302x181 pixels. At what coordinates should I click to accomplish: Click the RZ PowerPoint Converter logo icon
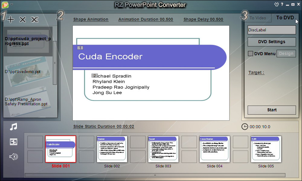[x=5, y=4]
